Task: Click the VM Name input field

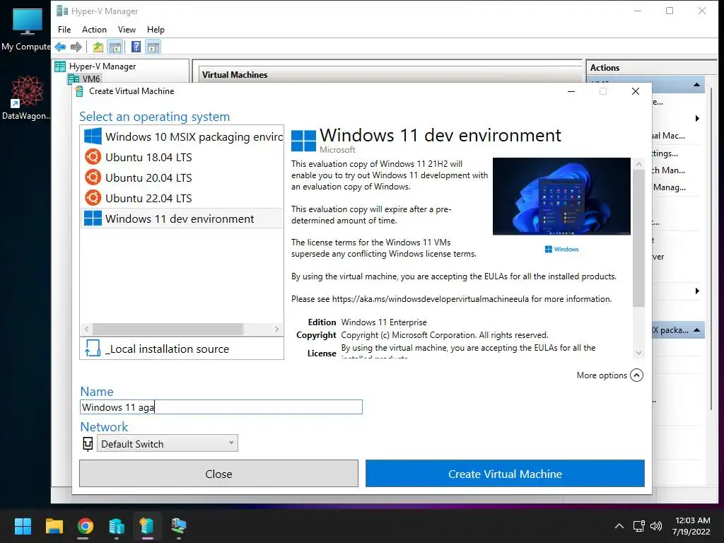Action: pos(221,407)
